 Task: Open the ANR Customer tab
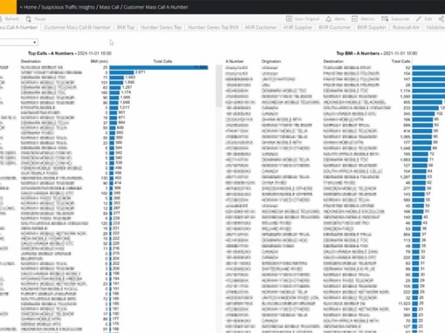tap(261, 27)
